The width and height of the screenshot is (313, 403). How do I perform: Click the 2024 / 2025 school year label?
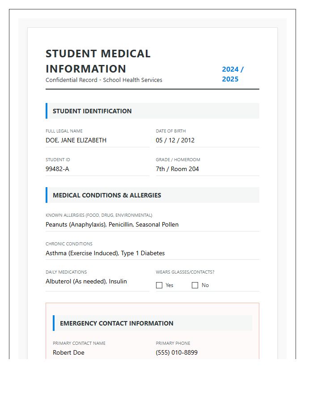pyautogui.click(x=232, y=73)
